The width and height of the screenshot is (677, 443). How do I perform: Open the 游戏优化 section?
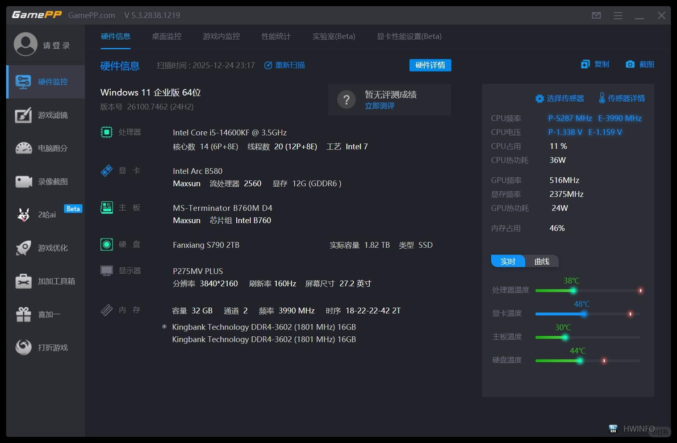46,248
